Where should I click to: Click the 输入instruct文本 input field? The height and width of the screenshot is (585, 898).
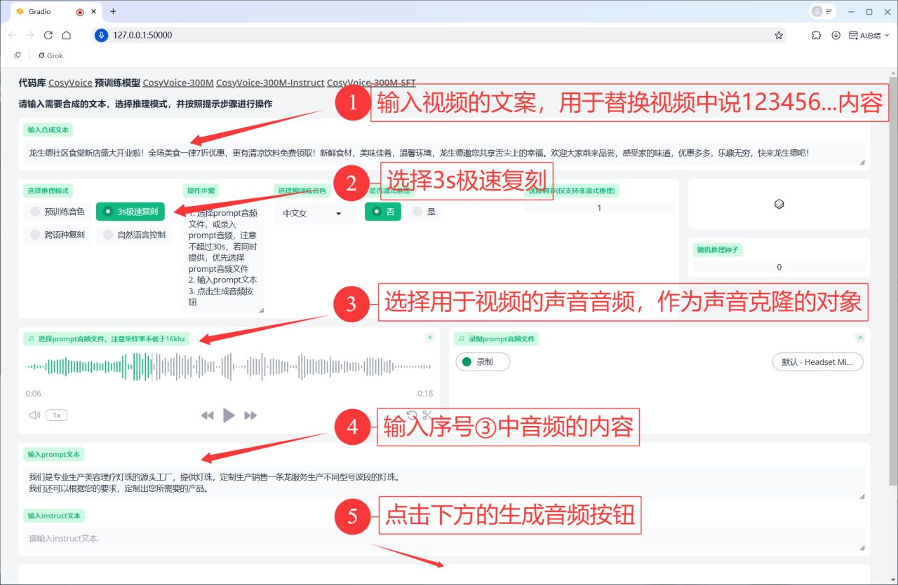point(444,539)
